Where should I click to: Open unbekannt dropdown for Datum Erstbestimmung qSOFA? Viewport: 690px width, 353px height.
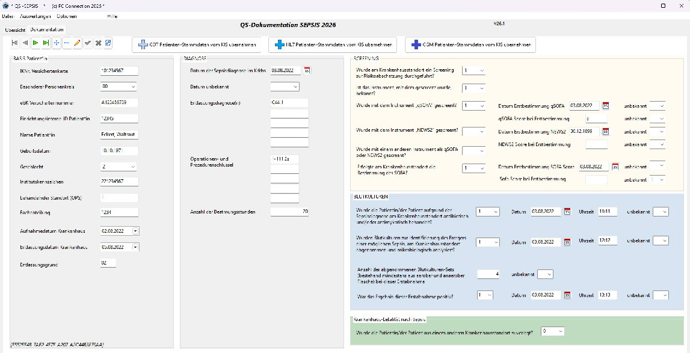tap(661, 106)
